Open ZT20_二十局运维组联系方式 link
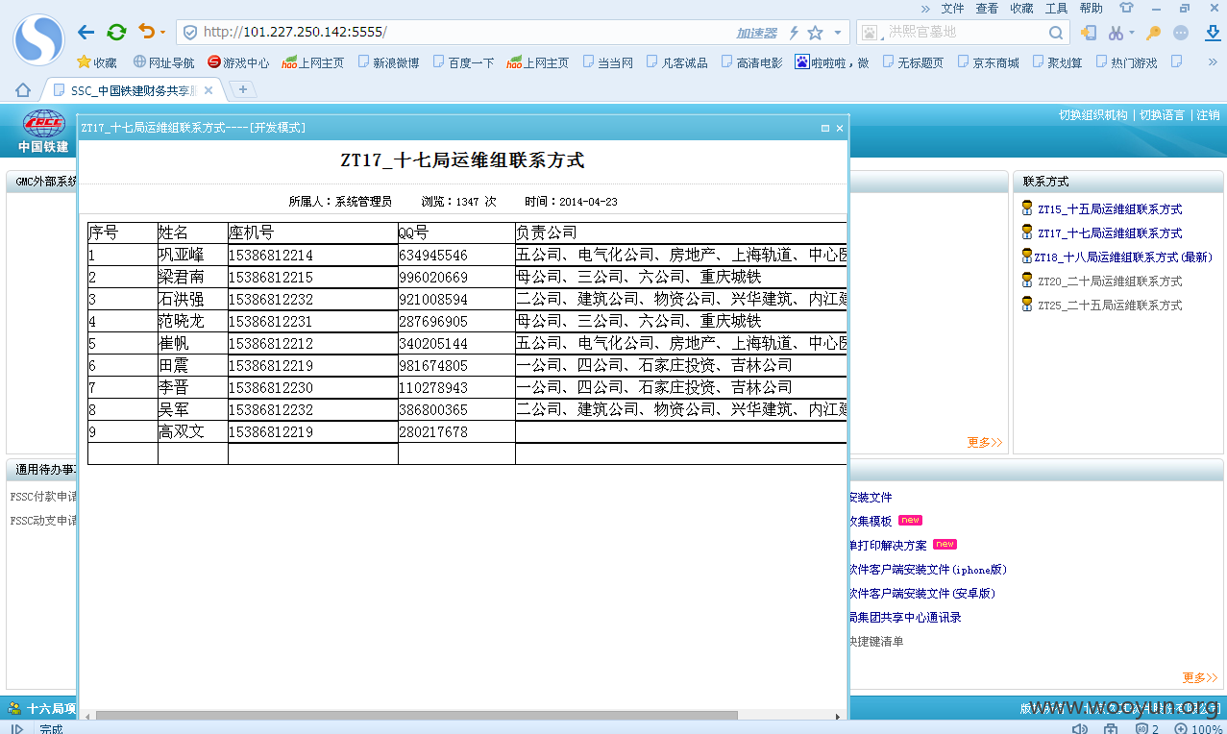 [1110, 281]
